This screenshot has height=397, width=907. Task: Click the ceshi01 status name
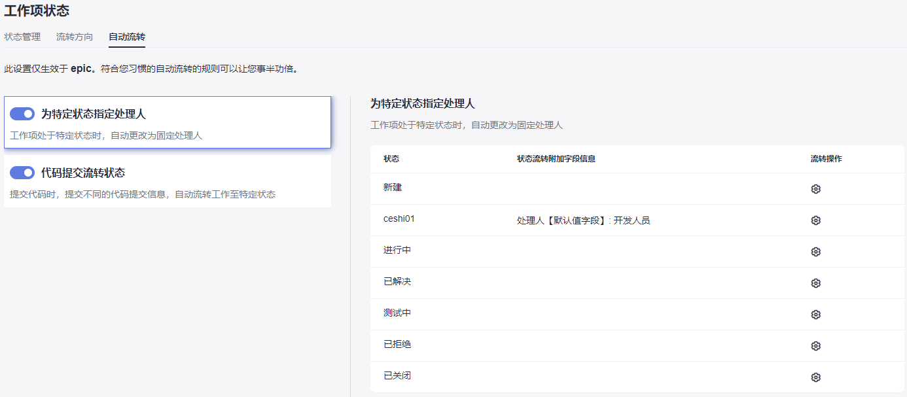(x=399, y=218)
